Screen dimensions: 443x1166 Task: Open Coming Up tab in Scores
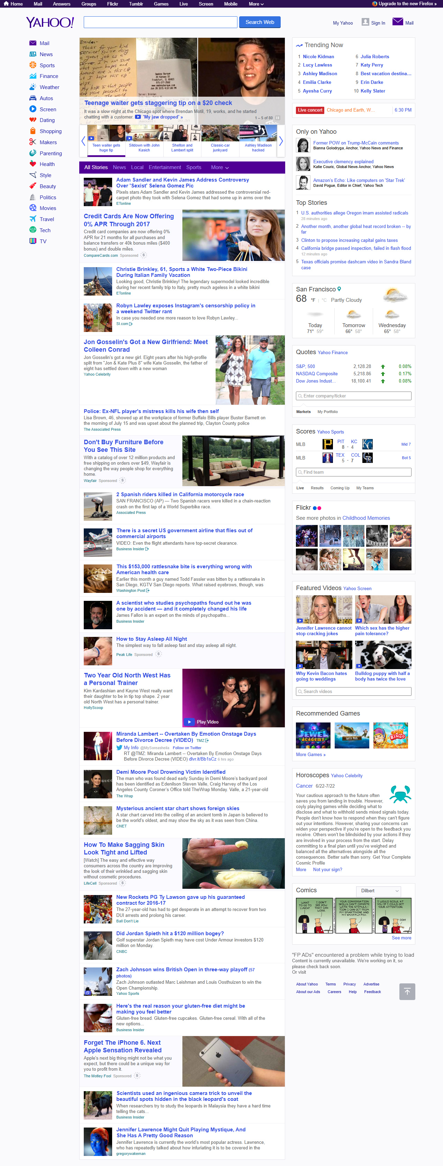coord(340,488)
